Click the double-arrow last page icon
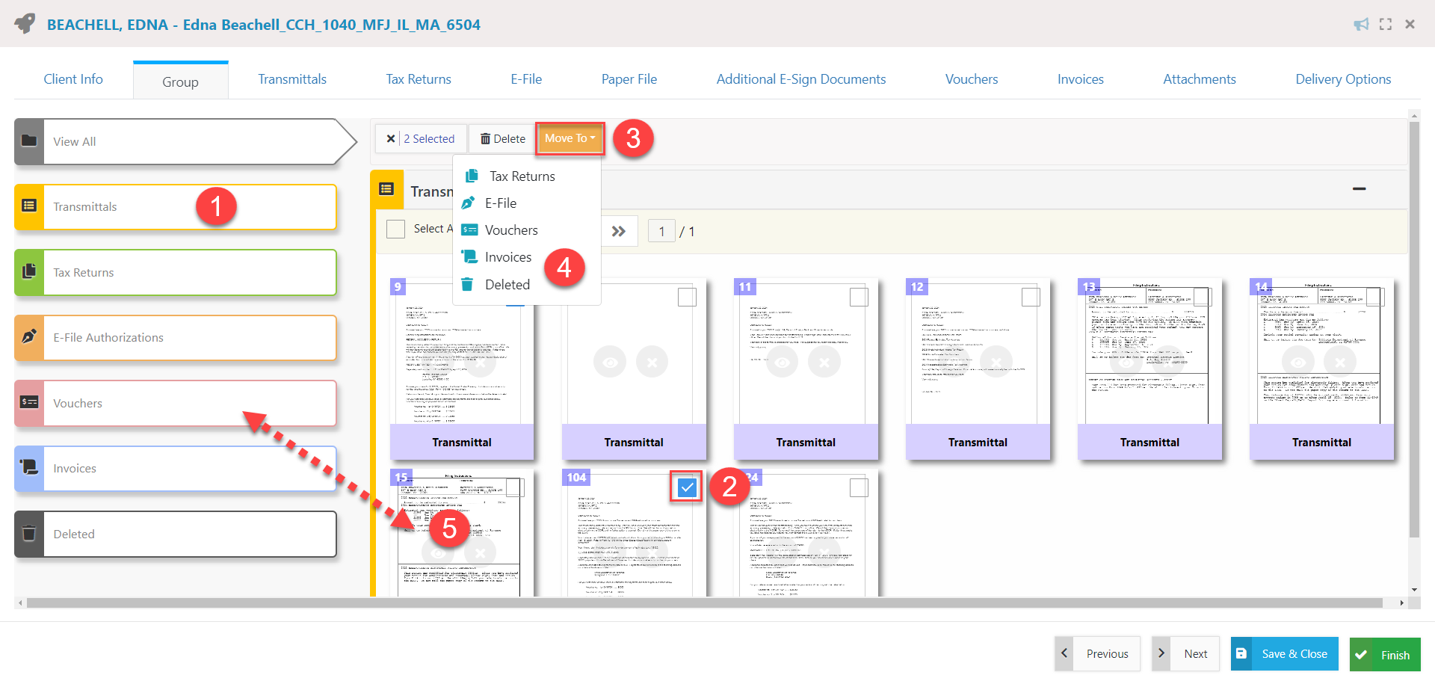The height and width of the screenshot is (687, 1435). [x=618, y=232]
